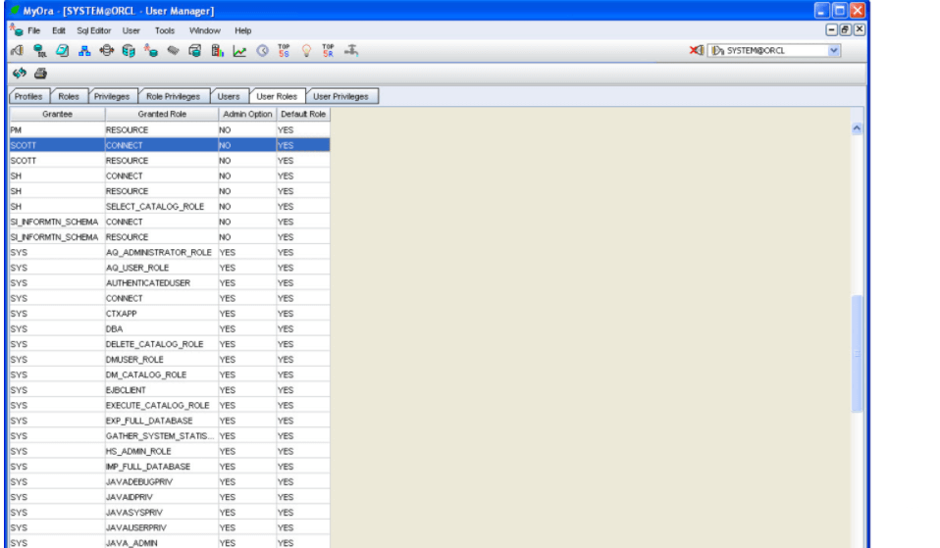Open the Edit menu
Screen dimensions: 940x548
tap(59, 30)
